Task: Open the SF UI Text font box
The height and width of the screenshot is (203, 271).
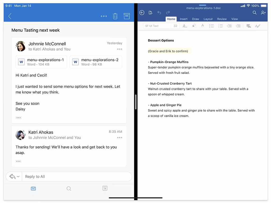Action: (x=157, y=26)
